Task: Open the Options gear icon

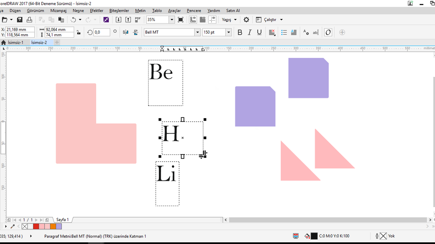Action: coord(246,20)
